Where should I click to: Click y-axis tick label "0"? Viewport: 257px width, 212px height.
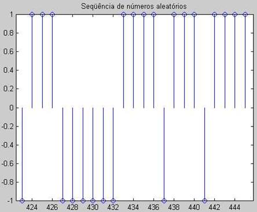[12, 107]
